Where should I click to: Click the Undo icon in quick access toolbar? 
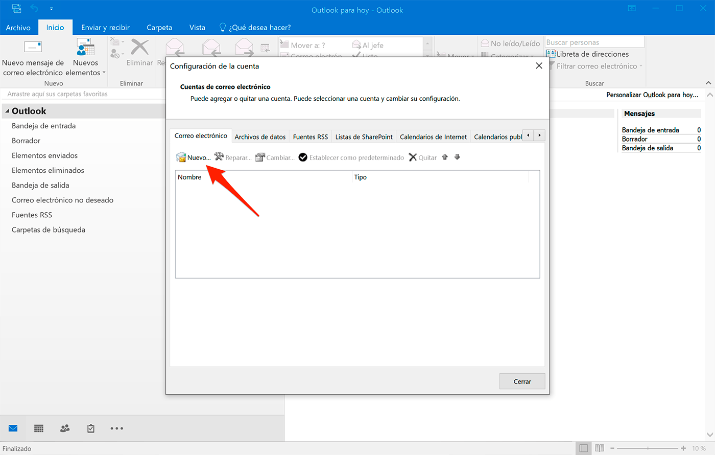(x=34, y=8)
